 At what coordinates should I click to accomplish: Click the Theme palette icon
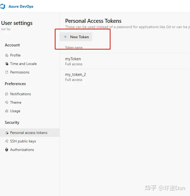(7, 102)
